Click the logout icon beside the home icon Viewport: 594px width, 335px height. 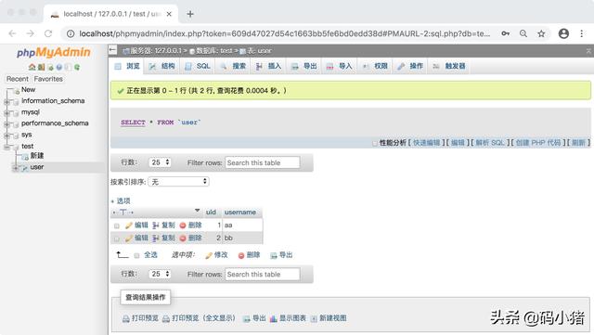click(41, 67)
